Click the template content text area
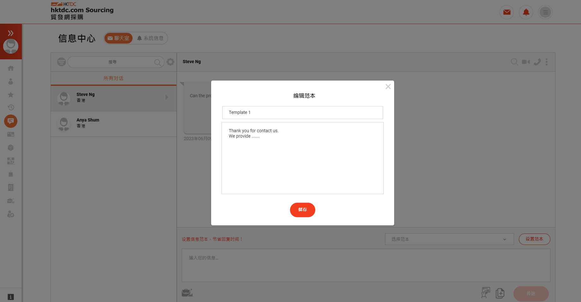Screen dimensions: 581x302 click(303, 158)
